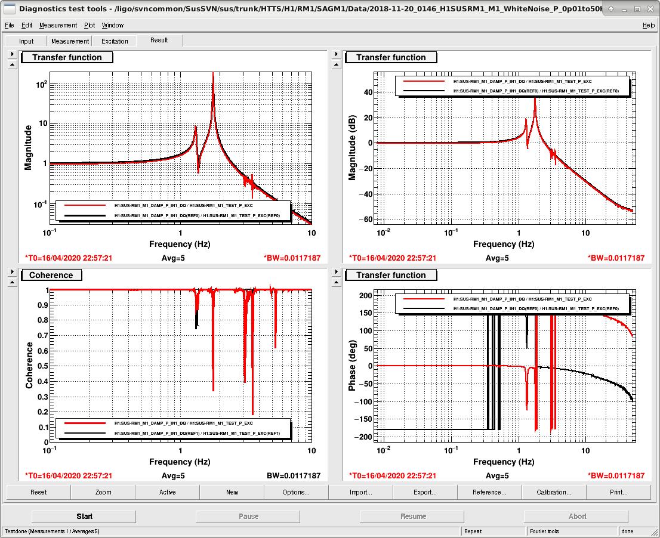Click right-arrow icon of top-right plot
Screen dimensions: 660x538
pyautogui.click(x=336, y=54)
